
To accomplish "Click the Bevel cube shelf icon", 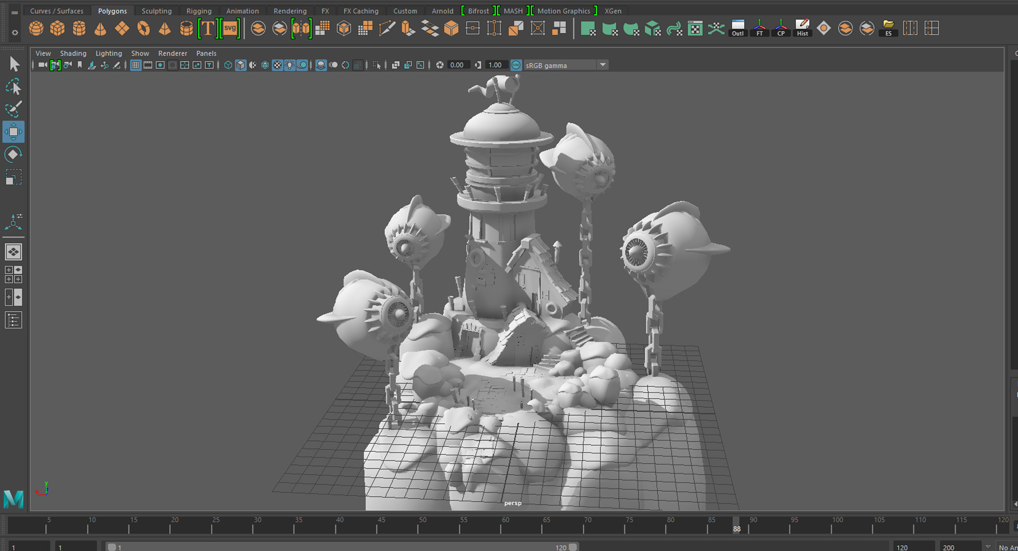I will 451,28.
